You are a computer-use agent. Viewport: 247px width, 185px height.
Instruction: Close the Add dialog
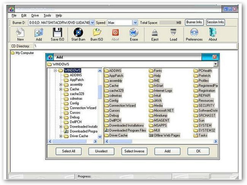pyautogui.click(x=214, y=57)
